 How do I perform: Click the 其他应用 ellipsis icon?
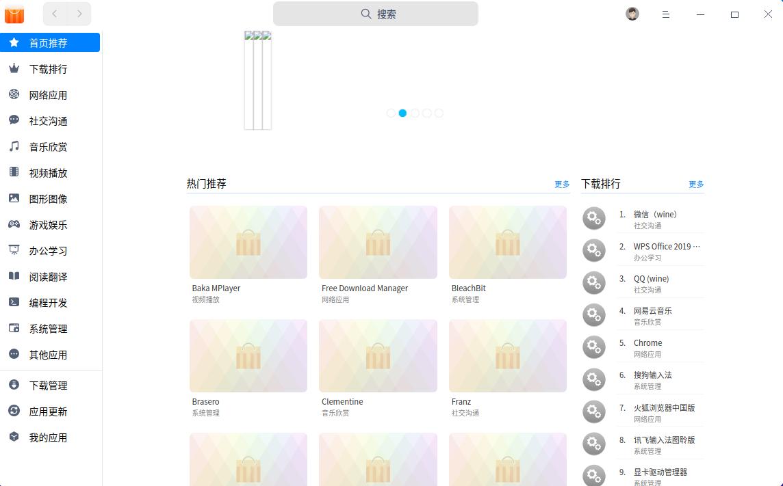[x=14, y=354]
